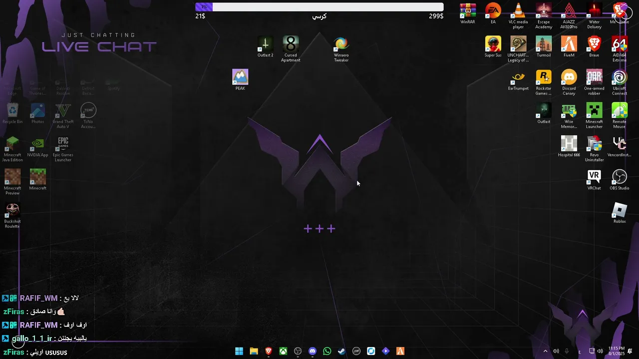Open the Revo Uninstaller shortcut

click(x=594, y=149)
